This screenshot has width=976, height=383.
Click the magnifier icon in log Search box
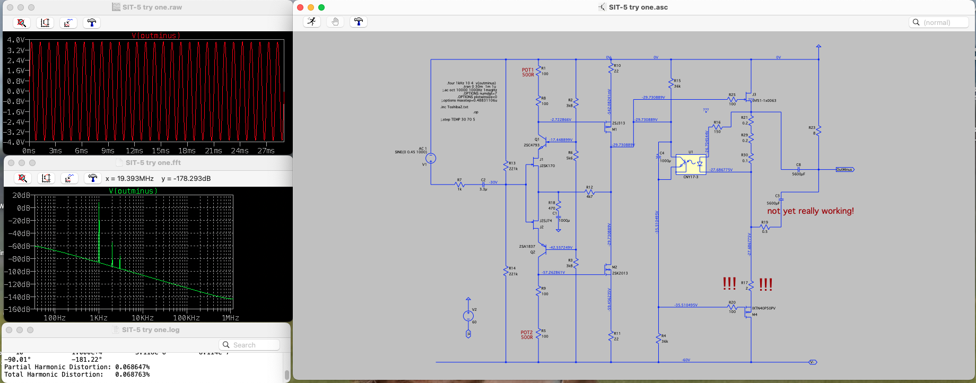click(x=226, y=345)
